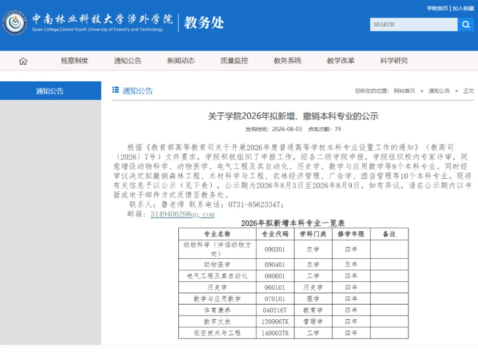Click the article title 关于学院2026年拟新增、撤销本科专业的公示

point(293,116)
